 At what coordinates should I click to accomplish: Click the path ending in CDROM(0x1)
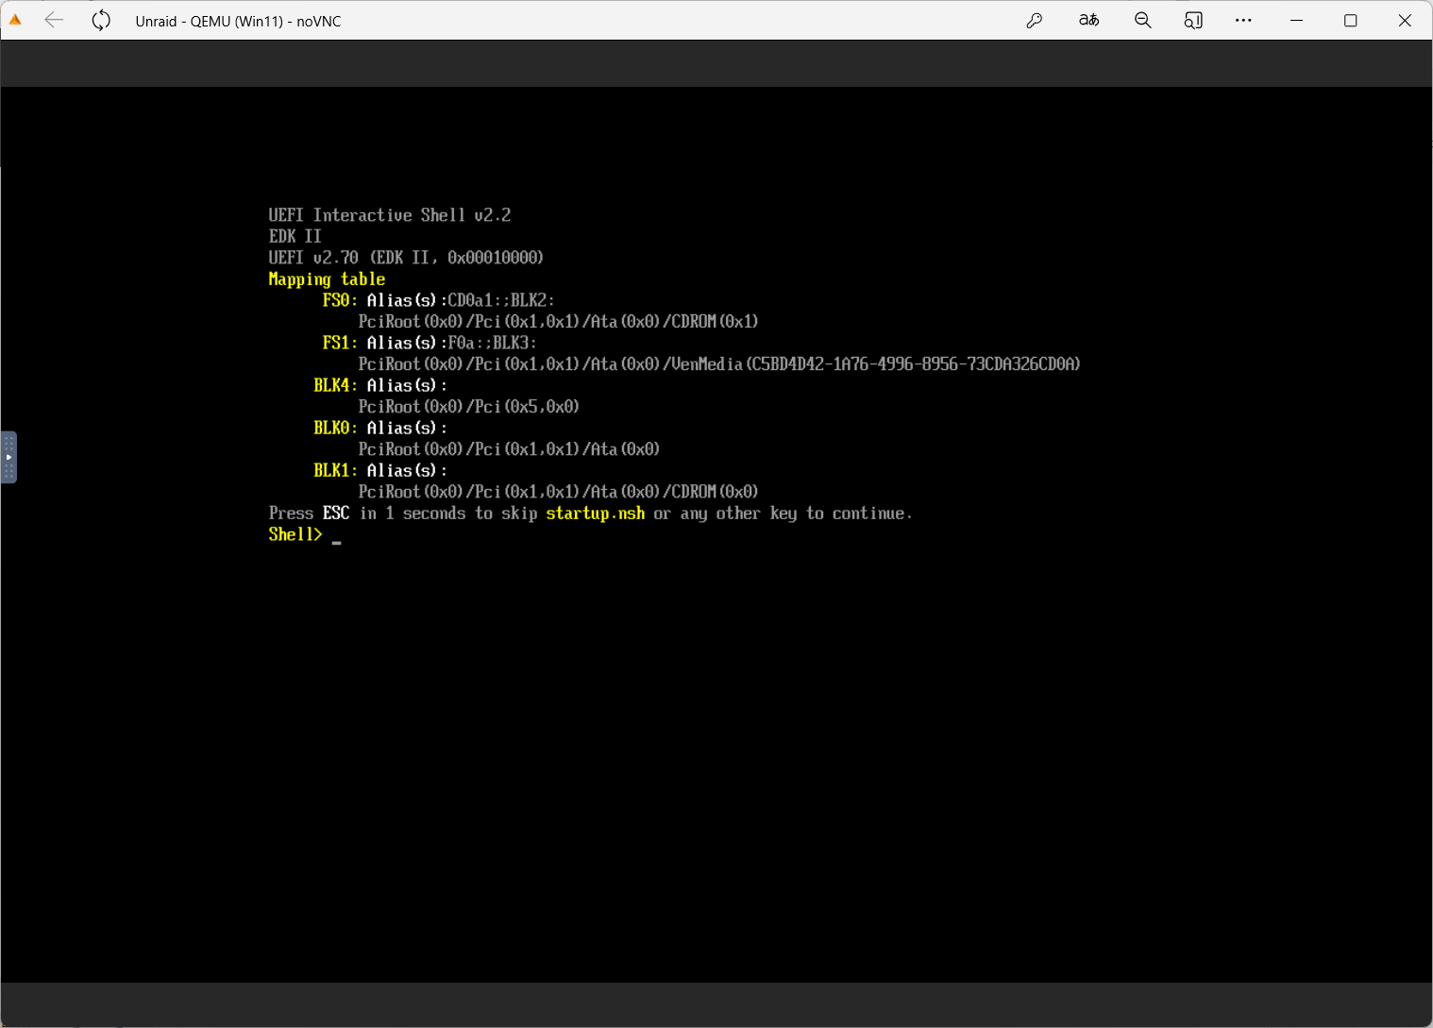[558, 322]
